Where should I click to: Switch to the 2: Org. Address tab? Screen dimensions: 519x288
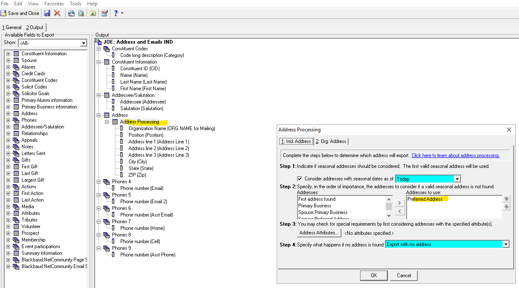tap(331, 141)
